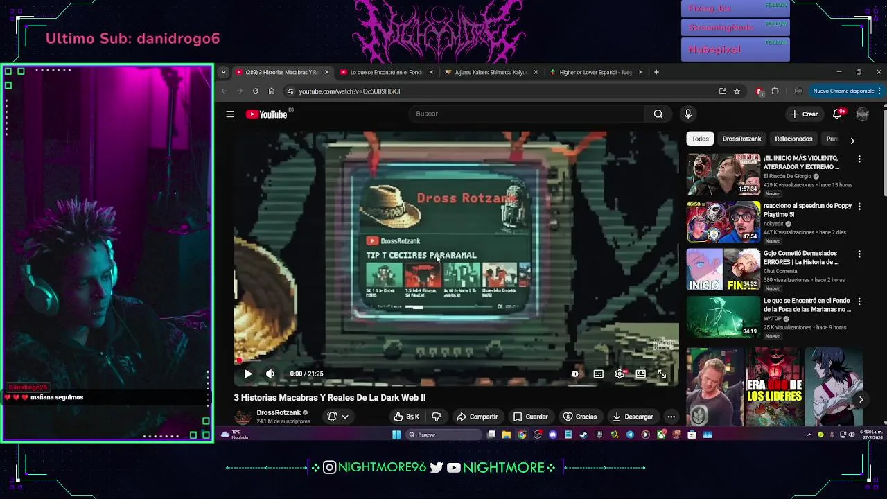Screen dimensions: 887x499
Task: Go back in Chrome history
Action: (224, 91)
